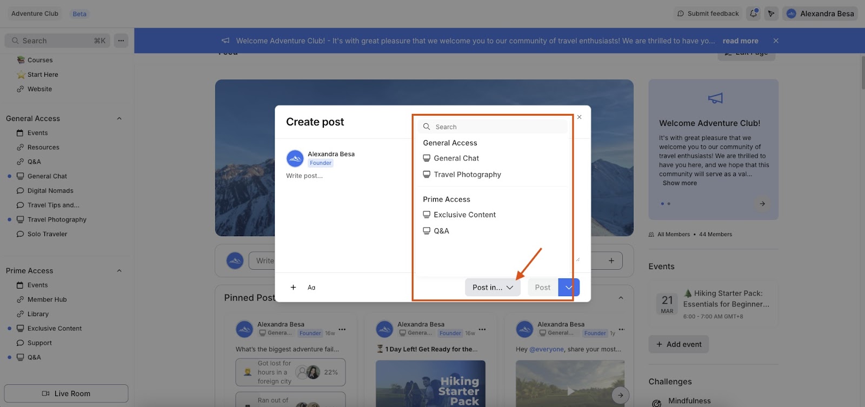Open the Post in... dropdown

tap(493, 288)
